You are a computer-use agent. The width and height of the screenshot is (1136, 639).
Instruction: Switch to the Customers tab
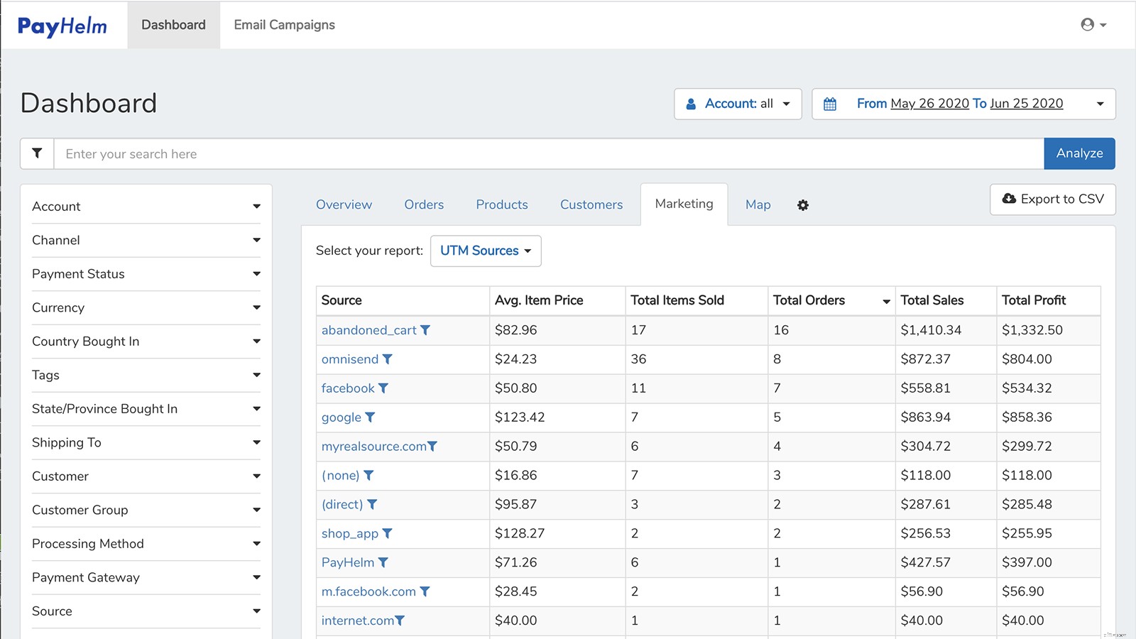pos(591,204)
